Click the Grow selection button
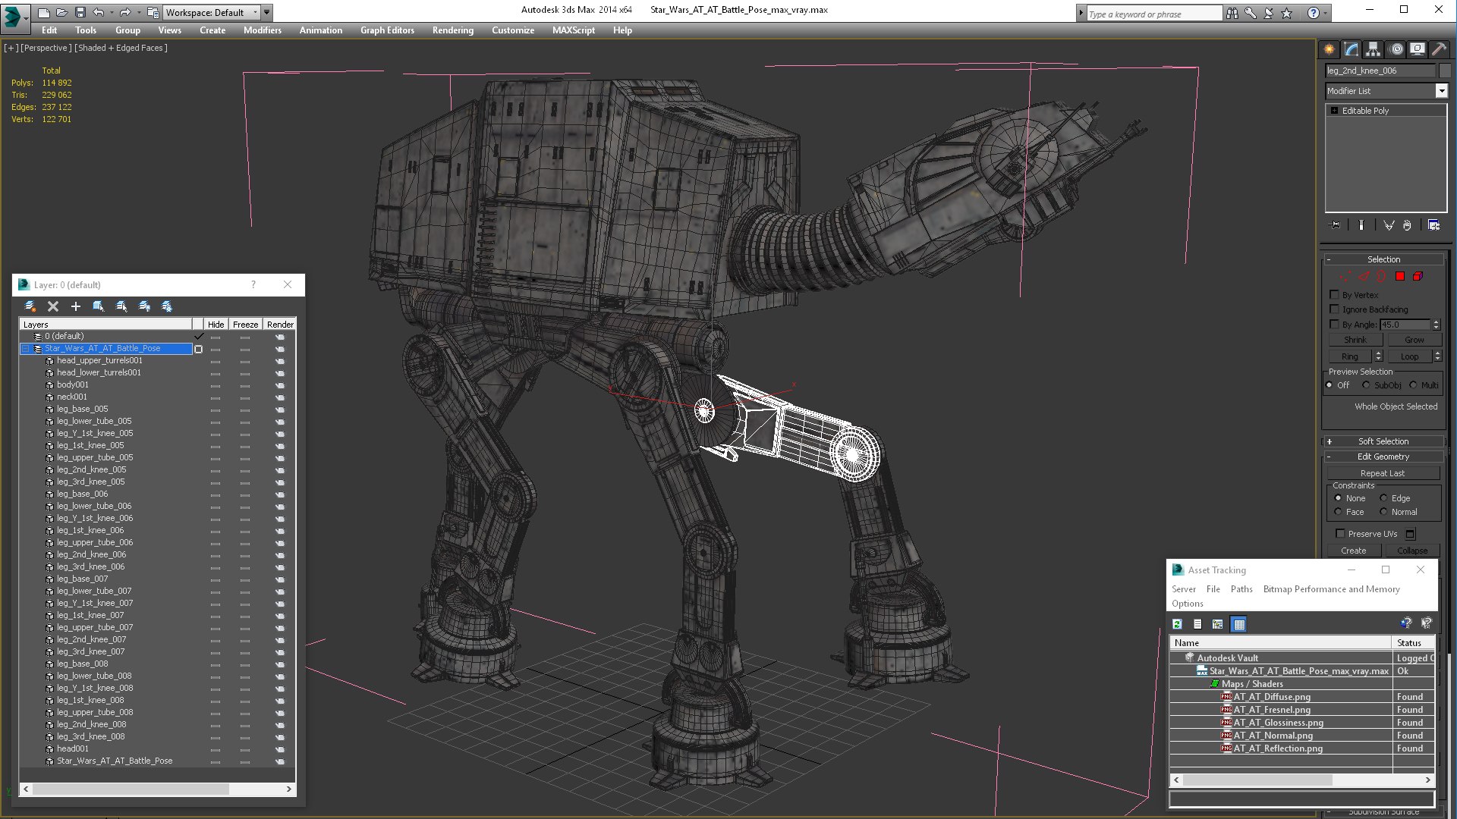Viewport: 1457px width, 819px height. click(1414, 340)
